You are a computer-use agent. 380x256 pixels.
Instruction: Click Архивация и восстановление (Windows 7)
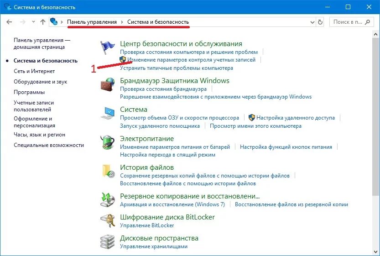click(x=172, y=204)
